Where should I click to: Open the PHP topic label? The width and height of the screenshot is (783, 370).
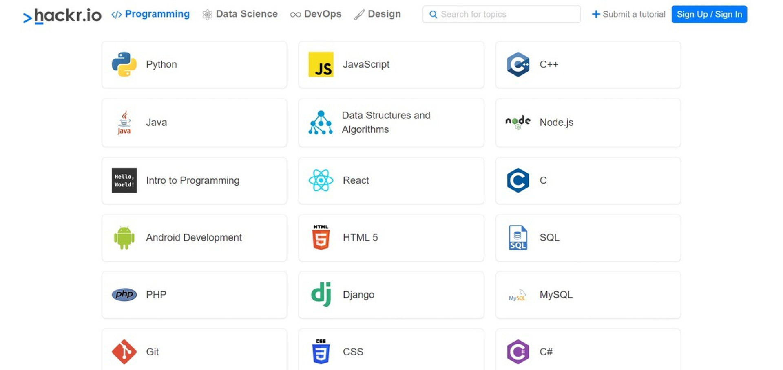156,294
